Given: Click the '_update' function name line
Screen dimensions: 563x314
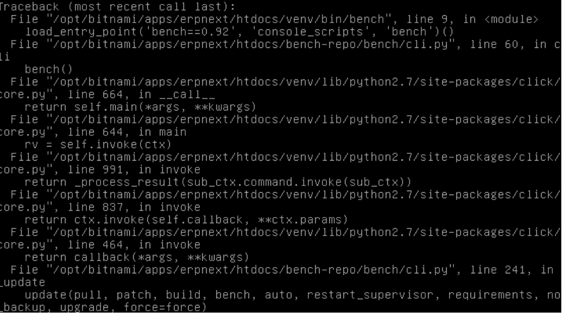Looking at the screenshot, I should (23, 282).
